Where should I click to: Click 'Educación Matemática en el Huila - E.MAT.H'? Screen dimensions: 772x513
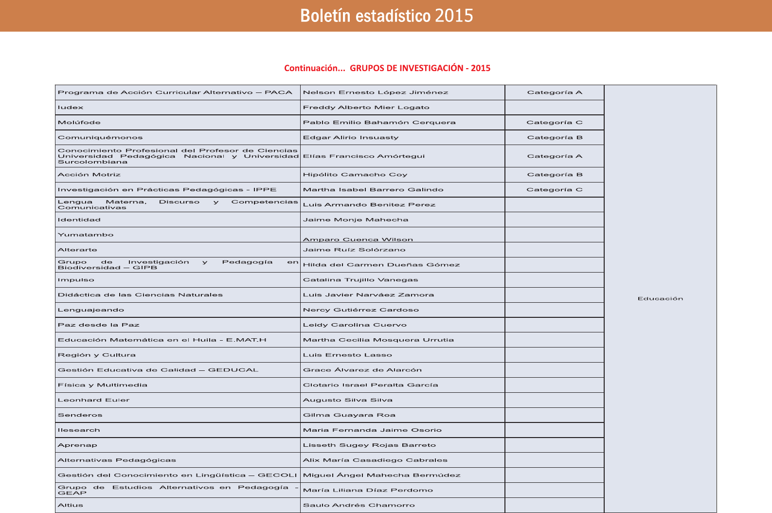point(162,340)
